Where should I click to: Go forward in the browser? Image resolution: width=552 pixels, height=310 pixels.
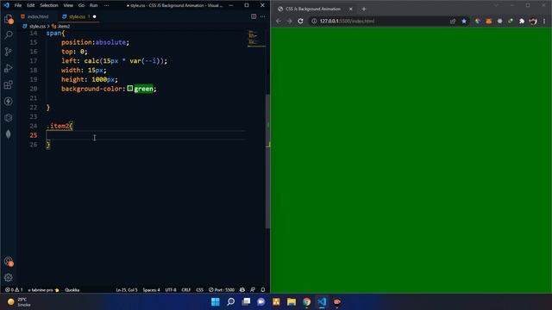coord(290,21)
